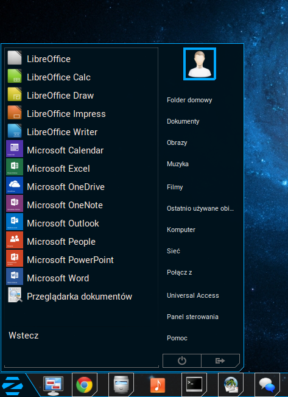Viewport: 288px width, 397px height.
Task: Open the Muzyka folder
Action: pyautogui.click(x=178, y=164)
